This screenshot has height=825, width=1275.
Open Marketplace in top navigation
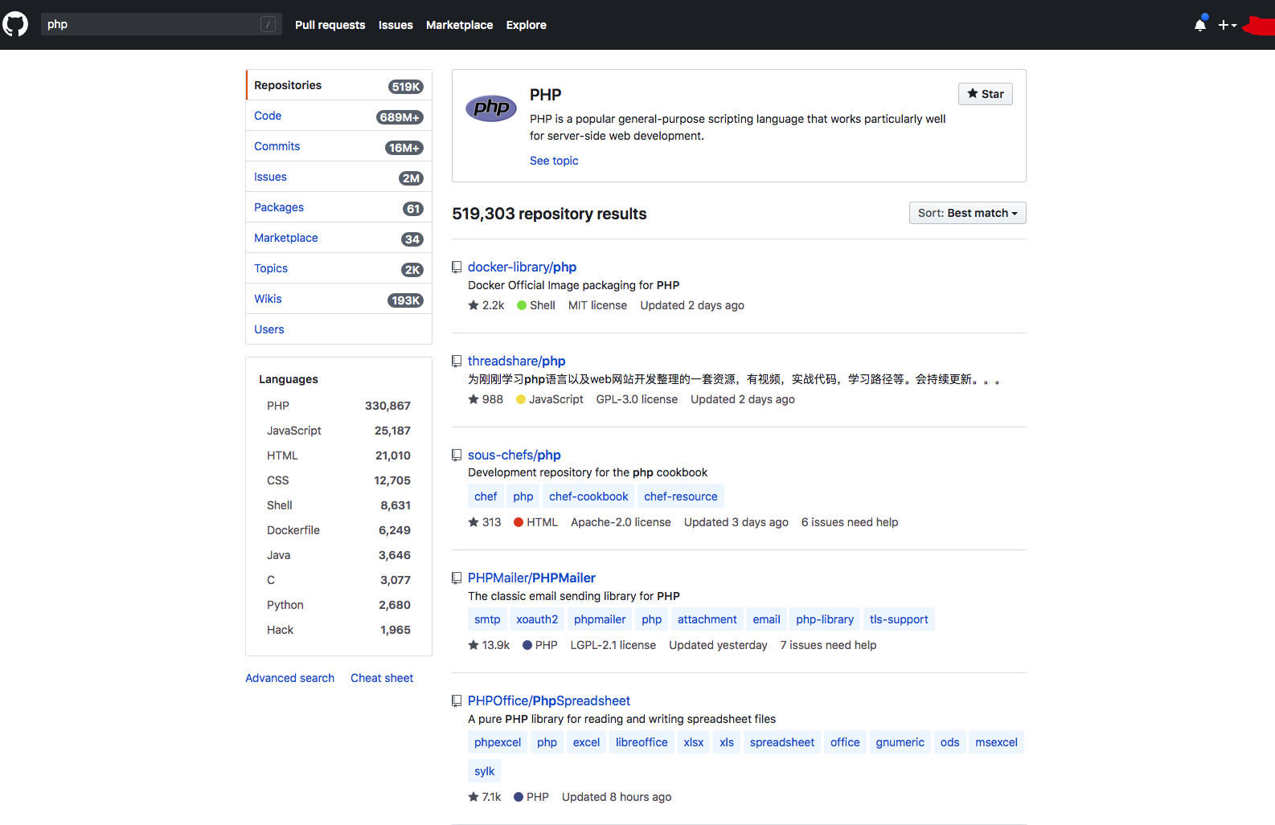coord(460,25)
